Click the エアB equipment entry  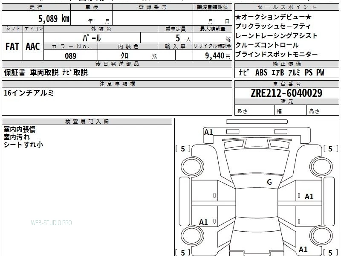[x=278, y=73]
